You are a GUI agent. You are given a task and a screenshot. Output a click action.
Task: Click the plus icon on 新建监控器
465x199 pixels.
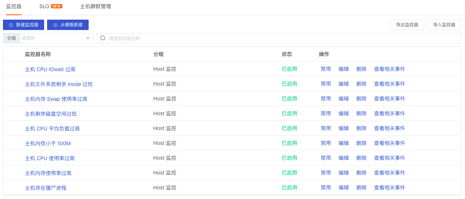click(x=11, y=25)
